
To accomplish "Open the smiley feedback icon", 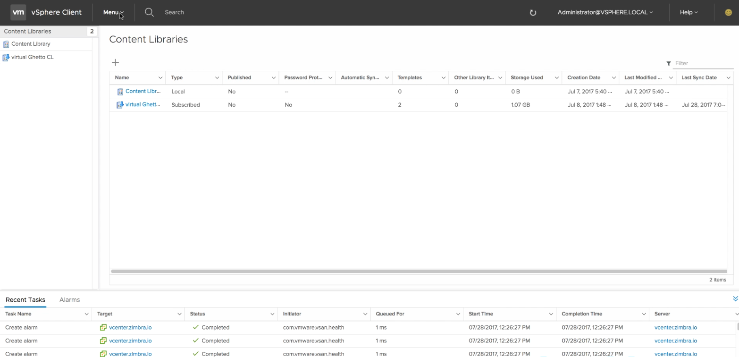I will tap(728, 13).
